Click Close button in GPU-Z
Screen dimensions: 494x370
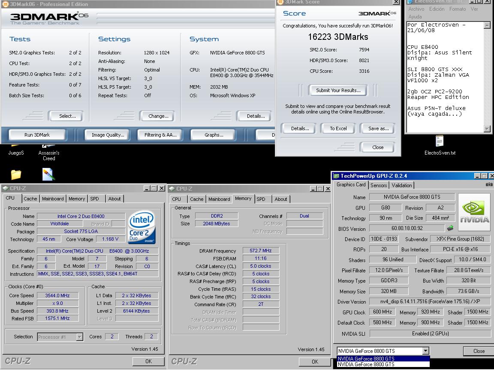pyautogui.click(x=479, y=351)
